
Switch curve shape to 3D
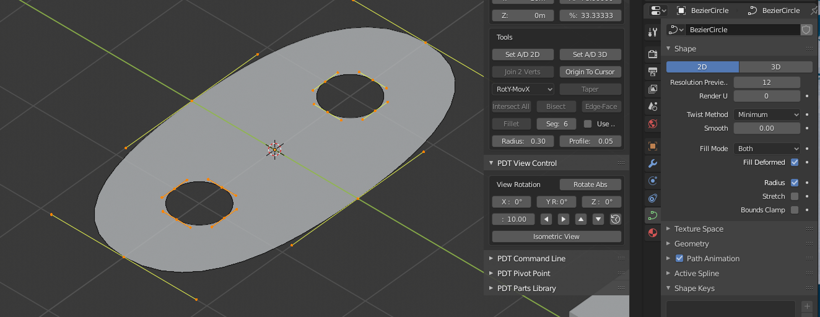(x=775, y=67)
